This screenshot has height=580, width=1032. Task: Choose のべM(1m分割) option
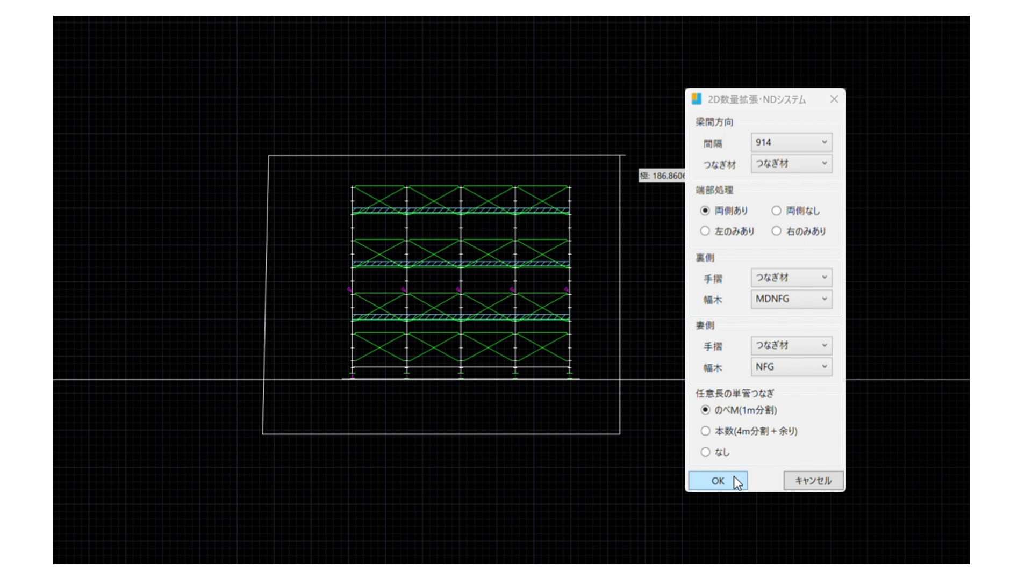pyautogui.click(x=706, y=410)
